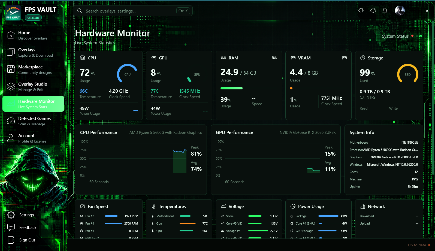
Task: Open notifications with the bell icon
Action: [x=385, y=11]
